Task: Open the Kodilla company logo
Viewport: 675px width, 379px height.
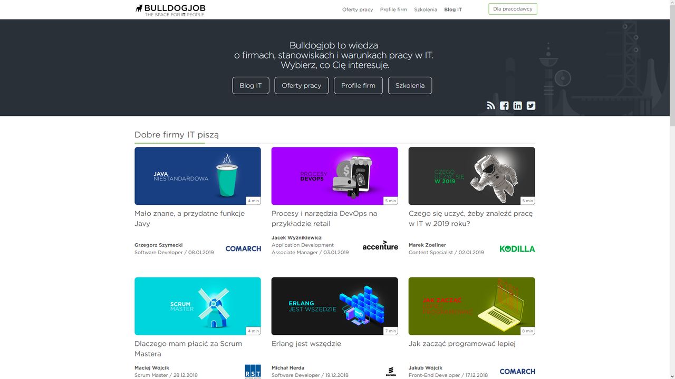Action: point(517,248)
